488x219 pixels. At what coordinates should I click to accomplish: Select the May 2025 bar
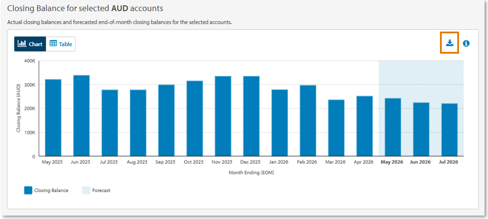tap(53, 117)
